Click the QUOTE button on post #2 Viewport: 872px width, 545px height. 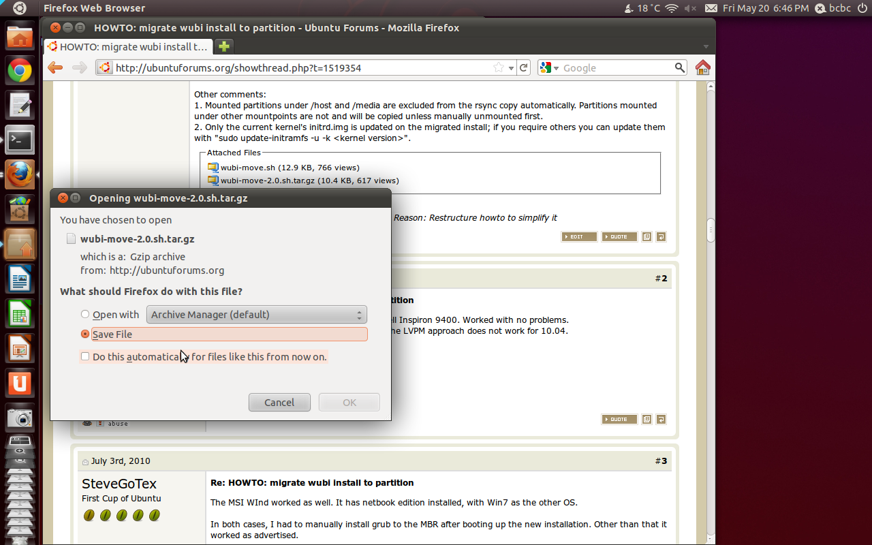coord(619,419)
